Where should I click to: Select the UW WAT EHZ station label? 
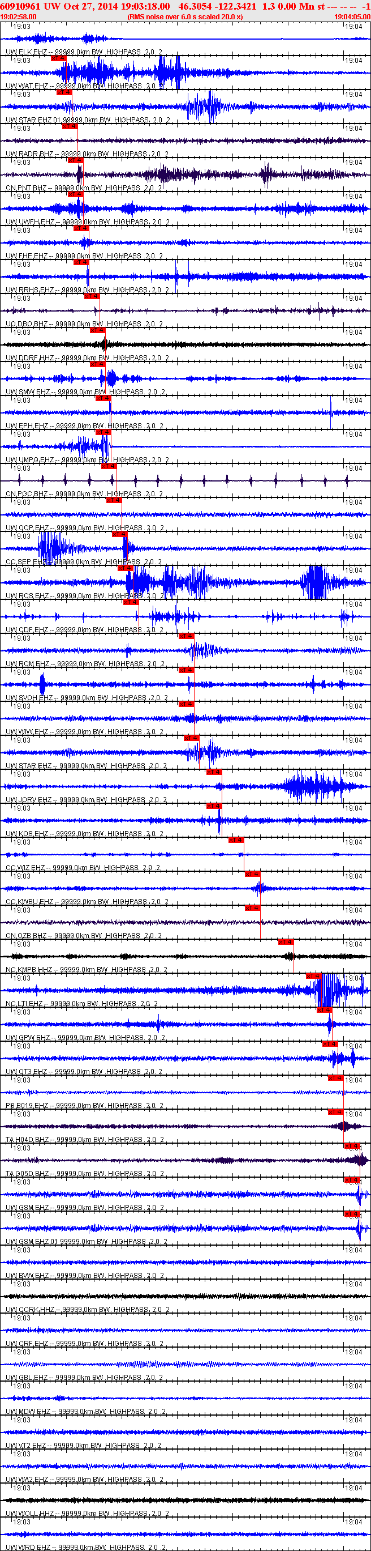[x=85, y=86]
